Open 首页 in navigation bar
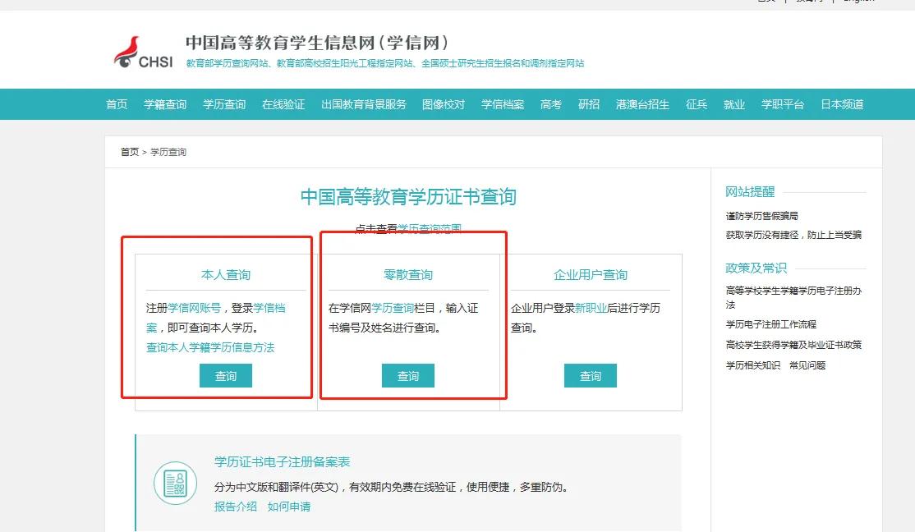The width and height of the screenshot is (915, 532). [x=117, y=104]
